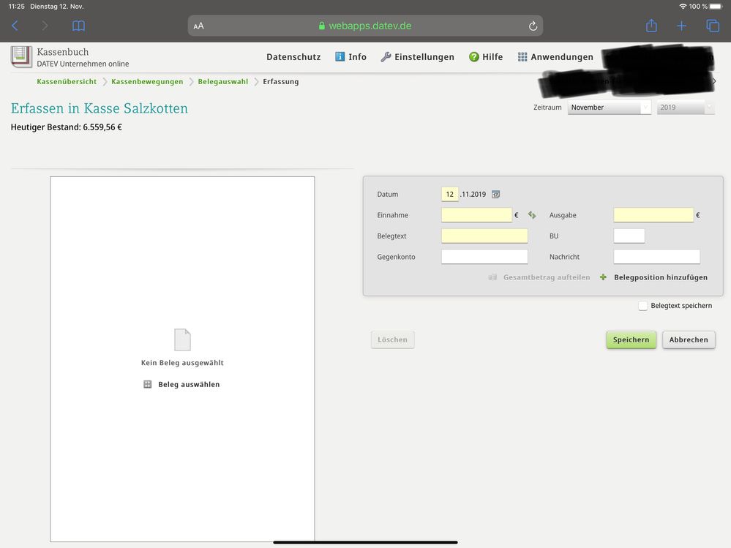This screenshot has width=731, height=548.
Task: Focus the Datum day field showing 12
Action: tap(450, 195)
